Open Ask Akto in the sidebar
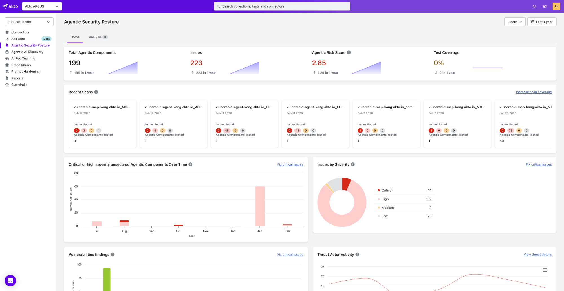 (x=18, y=39)
